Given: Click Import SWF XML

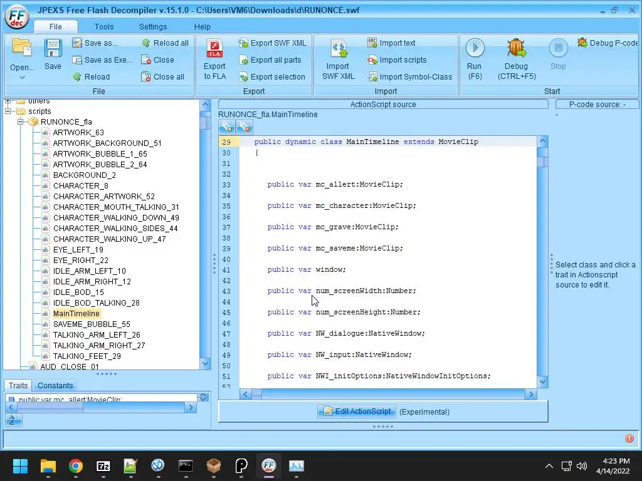Looking at the screenshot, I should (338, 59).
